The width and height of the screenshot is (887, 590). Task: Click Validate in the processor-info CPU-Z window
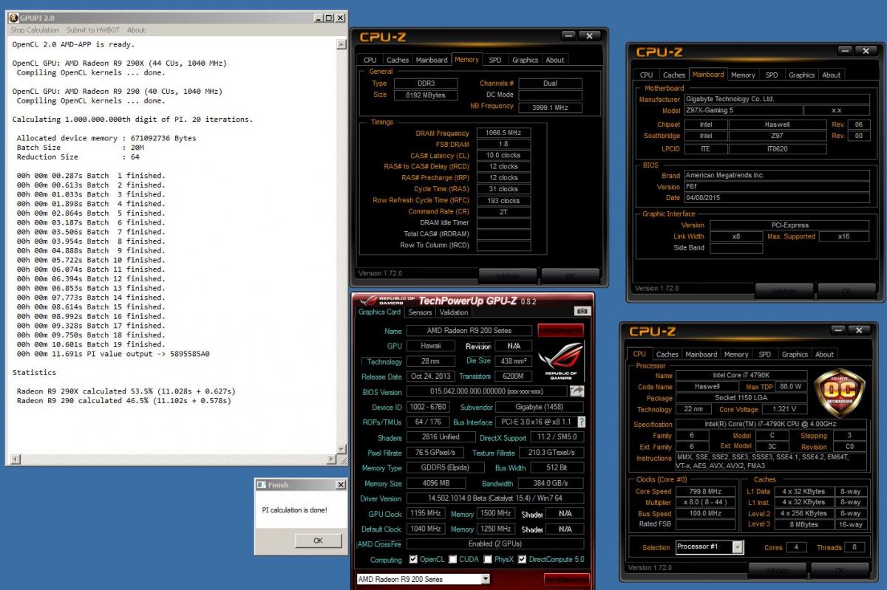point(777,571)
